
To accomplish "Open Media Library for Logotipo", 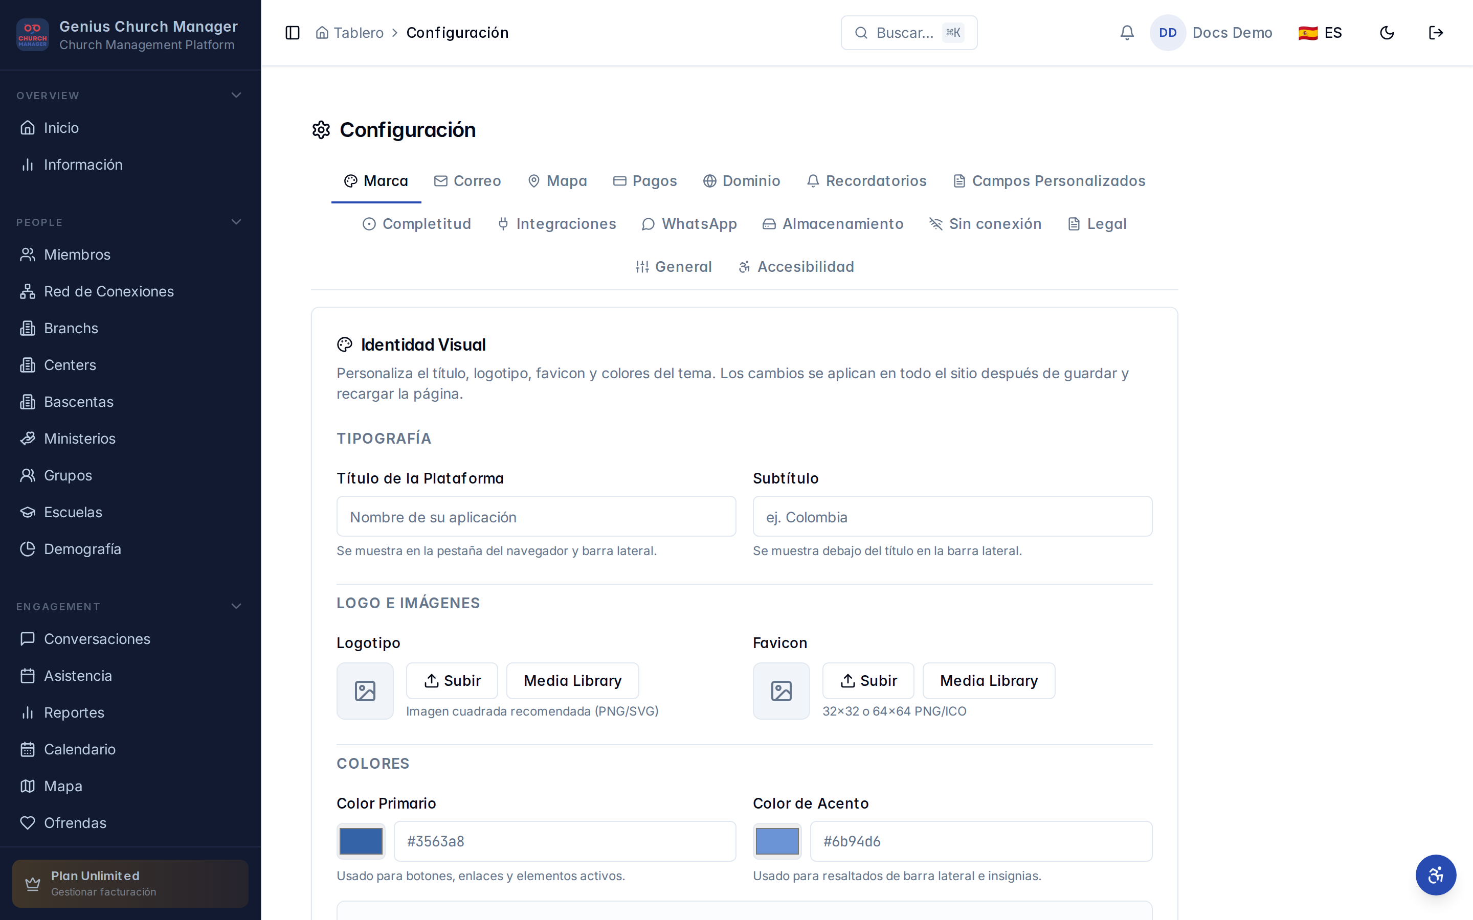I will [x=573, y=680].
